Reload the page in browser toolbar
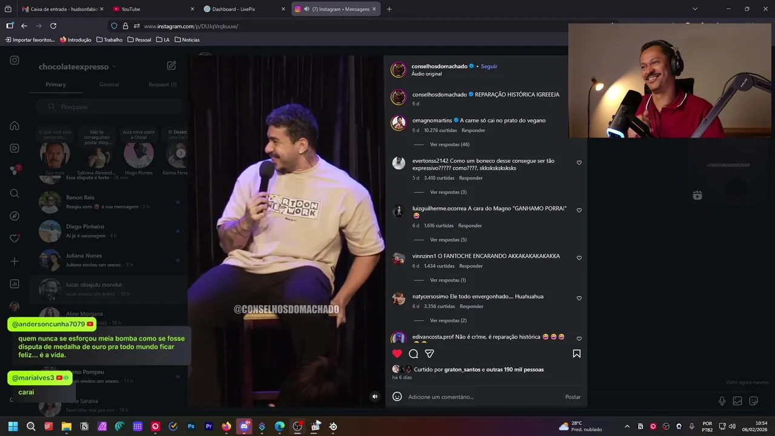 tap(53, 26)
